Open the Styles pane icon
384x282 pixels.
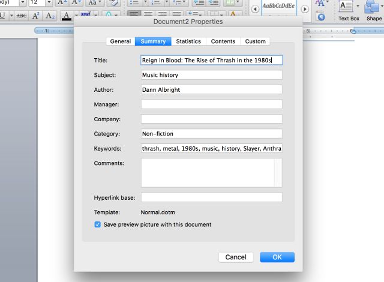tap(320, 16)
